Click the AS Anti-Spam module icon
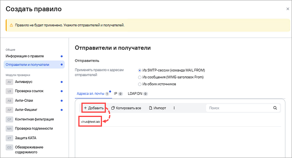This screenshot has width=292, height=158. click(9, 101)
